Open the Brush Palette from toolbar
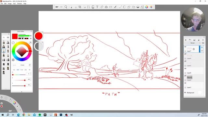The image size is (208, 117). tap(142, 7)
